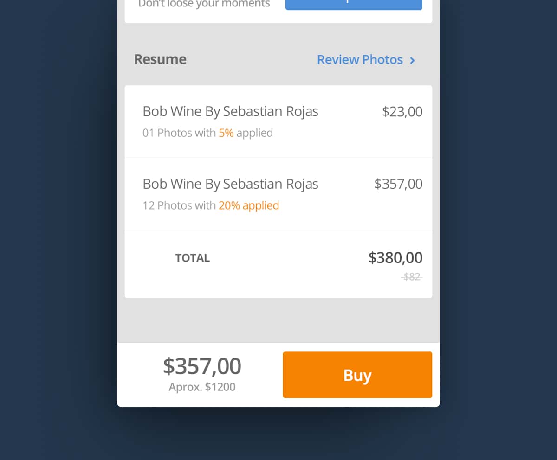
Task: Click the Aprox. $1200 text
Action: (202, 387)
